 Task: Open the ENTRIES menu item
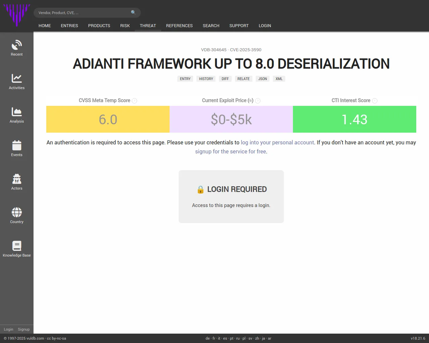[x=69, y=26]
